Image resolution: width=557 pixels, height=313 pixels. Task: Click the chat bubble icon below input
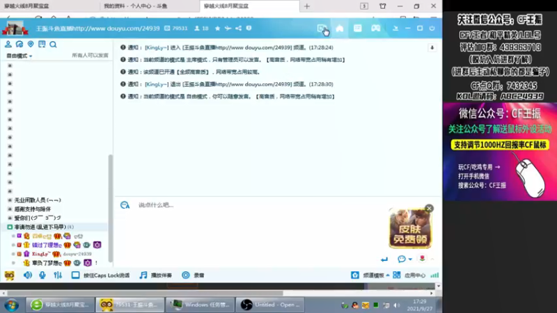pyautogui.click(x=402, y=259)
